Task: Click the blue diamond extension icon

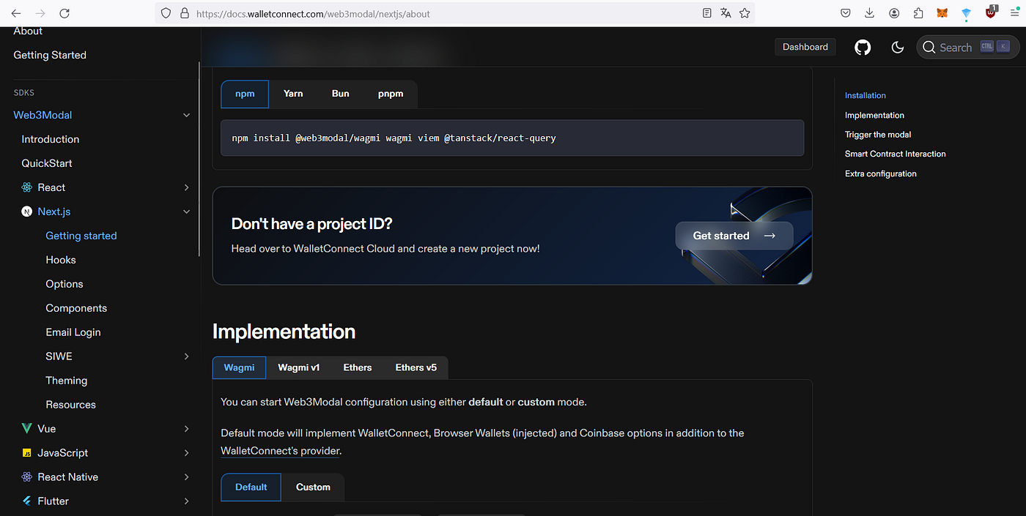Action: (x=967, y=13)
